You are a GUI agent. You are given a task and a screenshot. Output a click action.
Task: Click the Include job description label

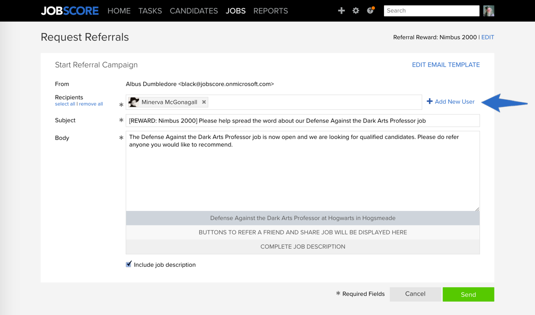click(164, 265)
